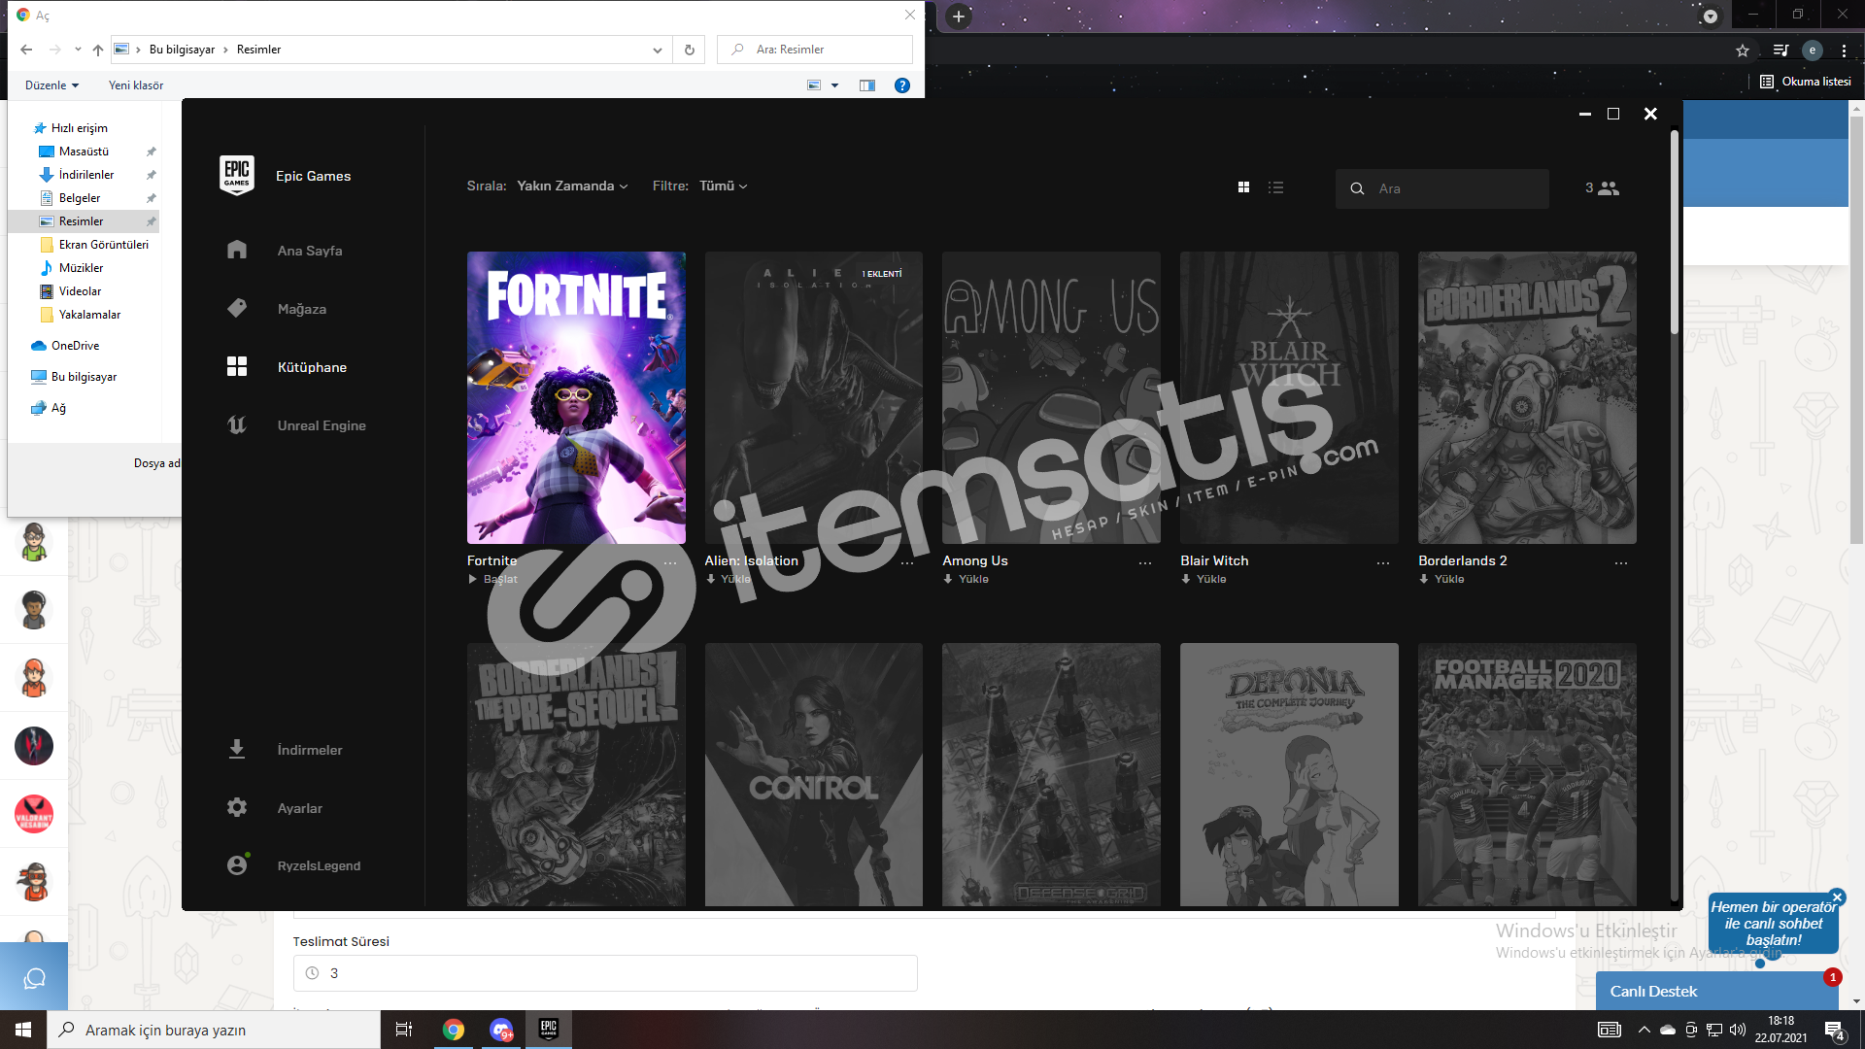This screenshot has height=1049, width=1865.
Task: Open Among Us three-dot menu
Action: tap(1145, 563)
